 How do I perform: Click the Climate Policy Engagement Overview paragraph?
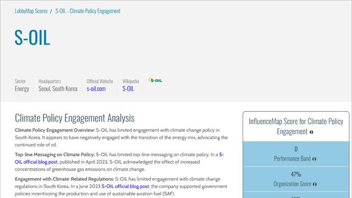[x=121, y=137]
